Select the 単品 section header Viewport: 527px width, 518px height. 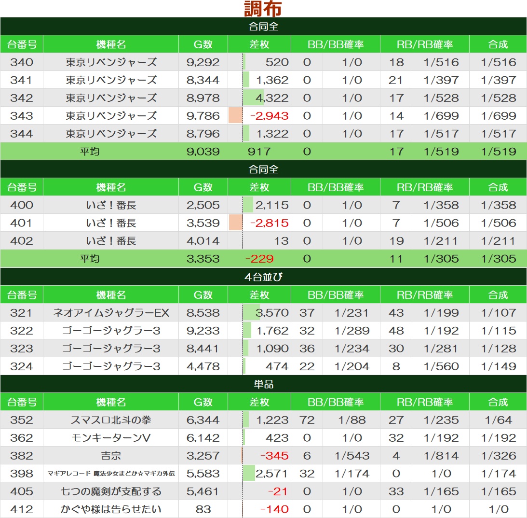[x=263, y=384]
